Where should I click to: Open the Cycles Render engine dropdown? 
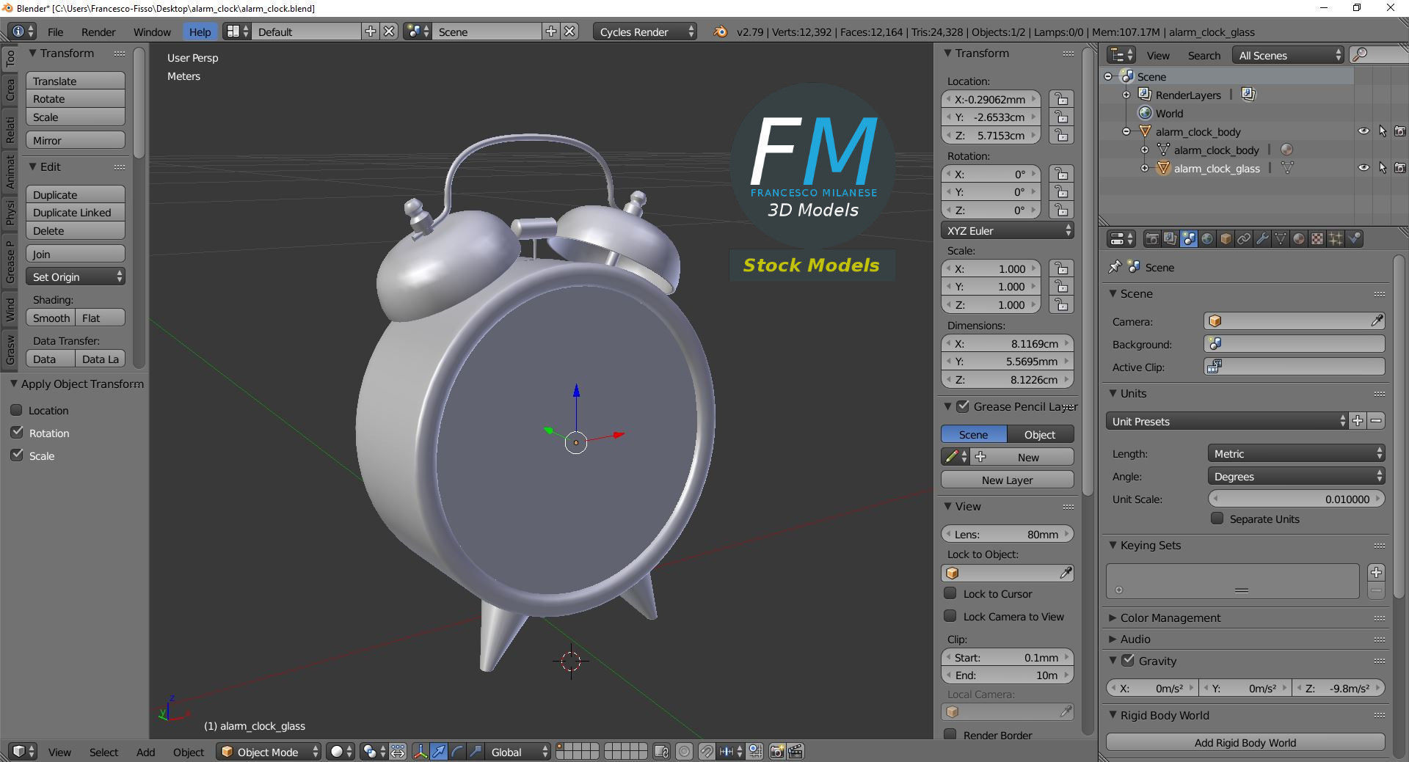point(645,32)
